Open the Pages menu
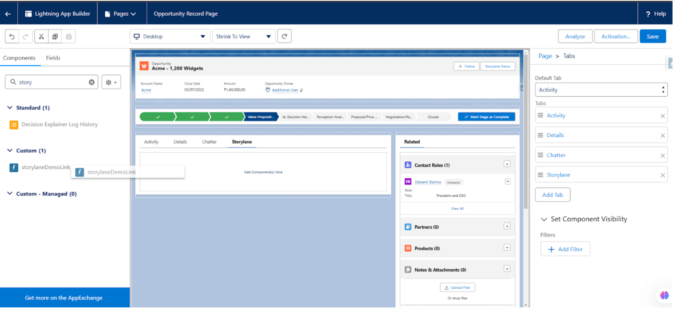Screen dimensions: 673x309 121,14
